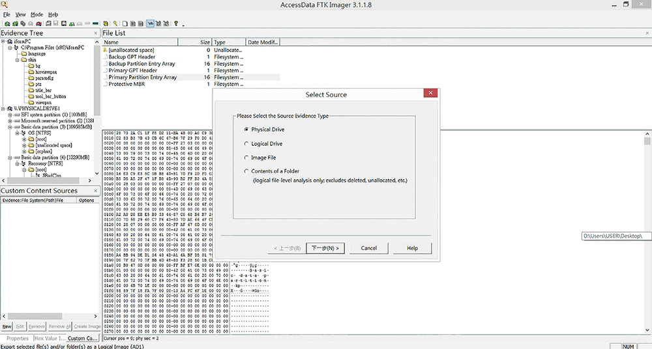Switch to text view mode icon
The width and height of the screenshot is (652, 349).
coord(158,23)
